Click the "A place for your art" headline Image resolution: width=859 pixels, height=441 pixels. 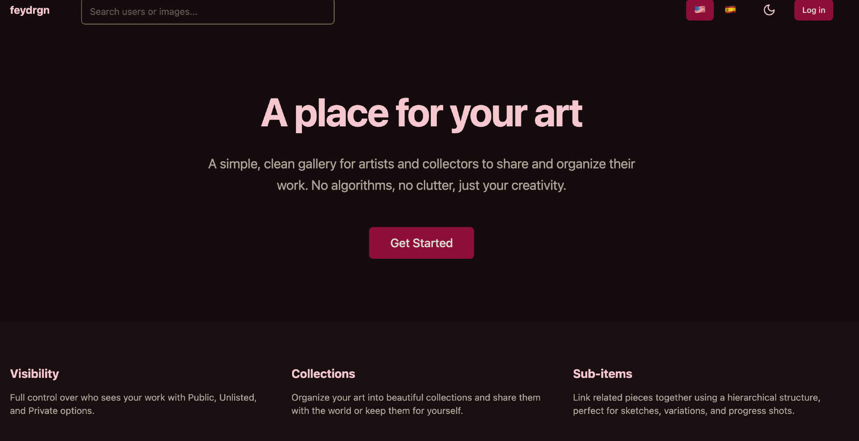point(421,113)
